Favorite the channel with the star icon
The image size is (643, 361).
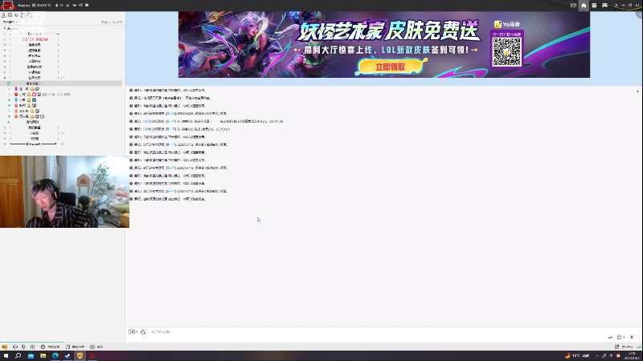pyautogui.click(x=68, y=6)
